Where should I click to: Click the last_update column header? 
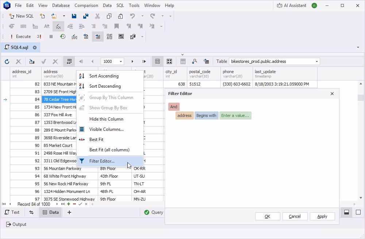pos(285,74)
